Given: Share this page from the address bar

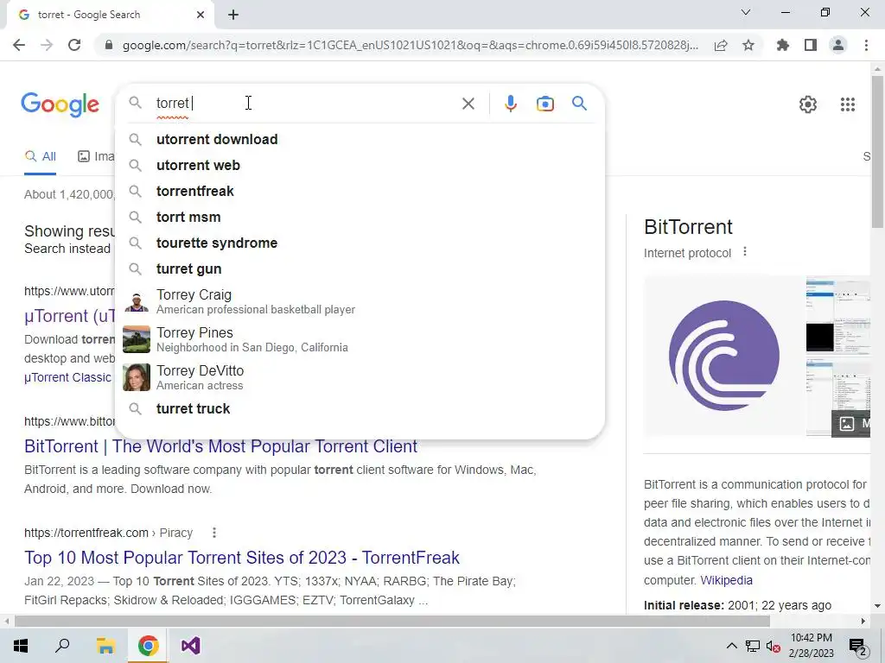Looking at the screenshot, I should click(721, 45).
